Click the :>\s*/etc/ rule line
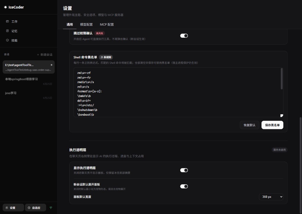302x214 pixels. click(86, 105)
